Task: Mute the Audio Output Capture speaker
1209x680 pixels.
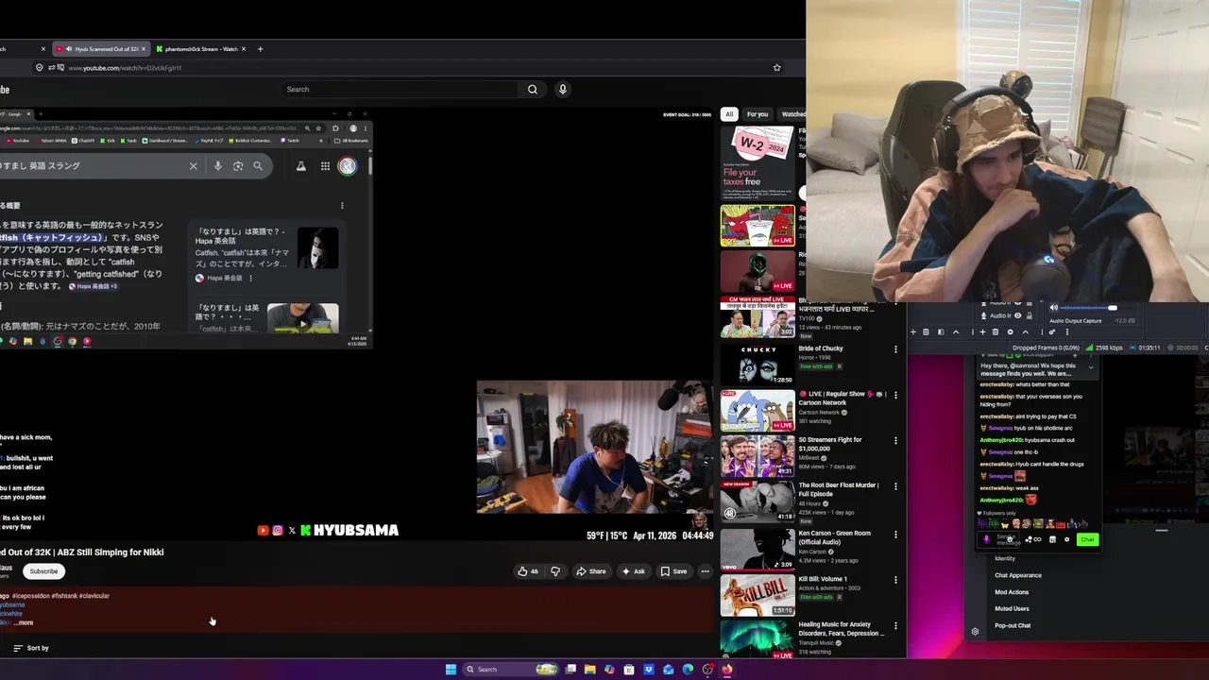Action: [1054, 308]
